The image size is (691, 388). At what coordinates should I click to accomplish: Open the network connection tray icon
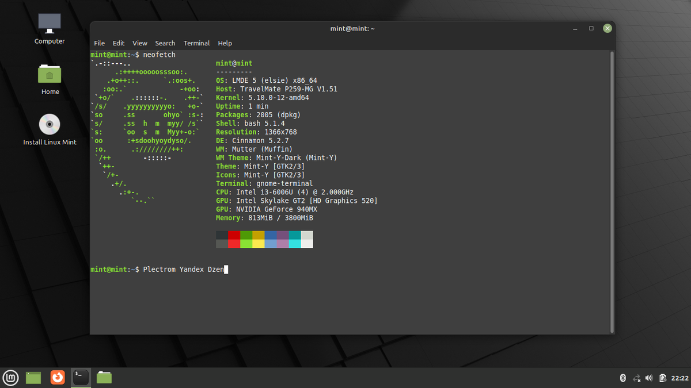[x=636, y=378]
